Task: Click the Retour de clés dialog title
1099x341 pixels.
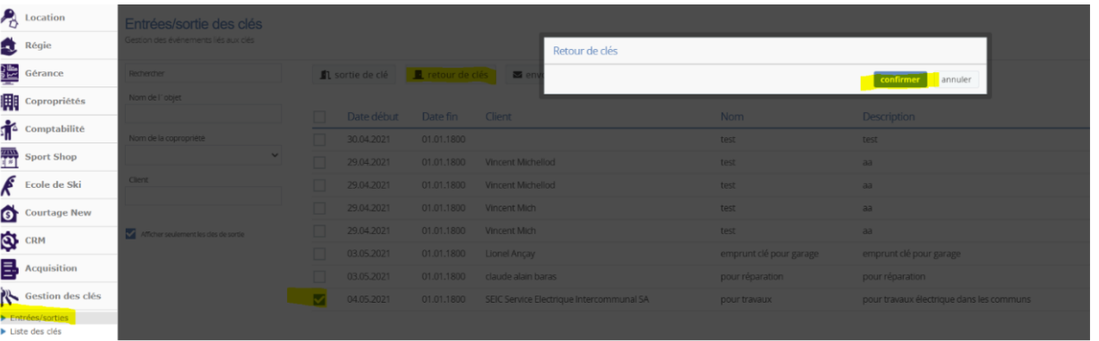Action: coord(585,52)
